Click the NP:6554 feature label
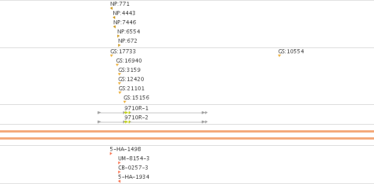374x184 pixels. [x=129, y=32]
